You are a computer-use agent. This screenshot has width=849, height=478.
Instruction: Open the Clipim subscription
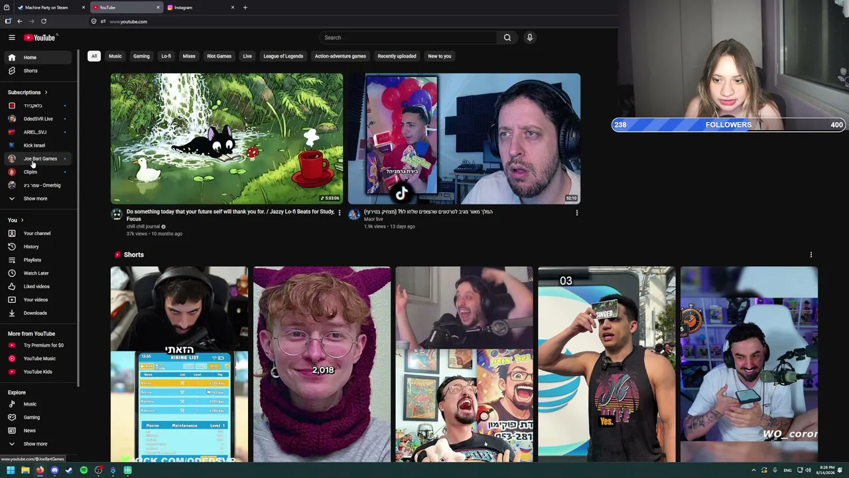click(x=37, y=172)
